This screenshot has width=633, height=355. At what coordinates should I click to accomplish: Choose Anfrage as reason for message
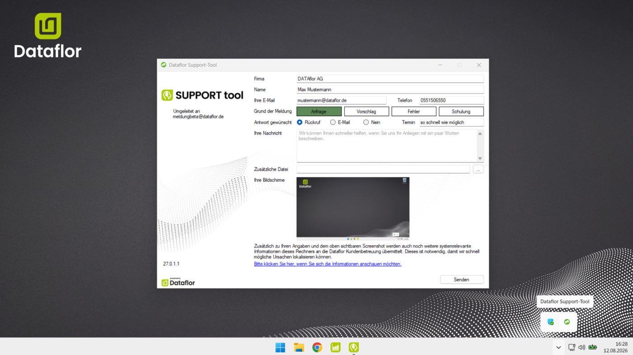click(x=319, y=111)
